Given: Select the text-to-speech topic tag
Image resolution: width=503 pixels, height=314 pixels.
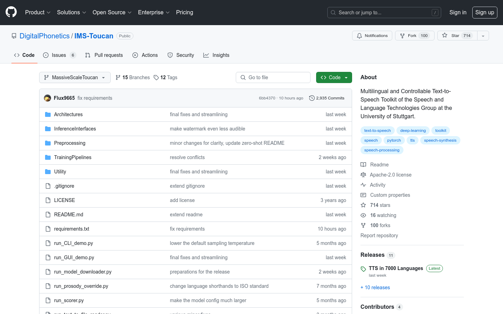Looking at the screenshot, I should click(x=377, y=130).
